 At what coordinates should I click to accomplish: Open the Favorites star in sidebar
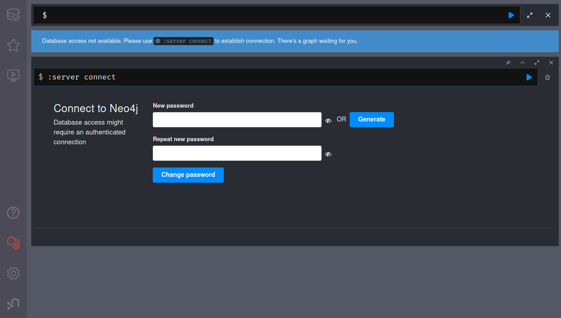(x=13, y=45)
